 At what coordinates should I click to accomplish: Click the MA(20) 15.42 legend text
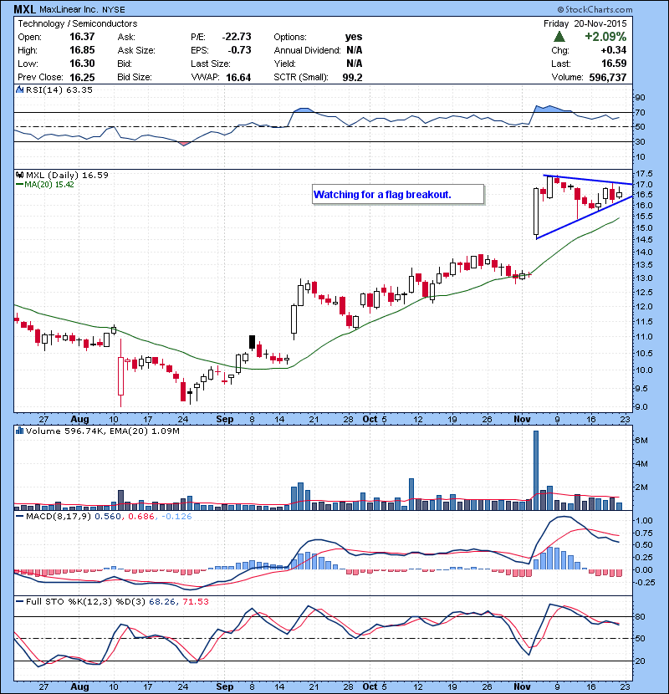point(49,185)
